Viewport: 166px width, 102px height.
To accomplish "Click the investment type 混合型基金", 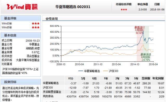I will [x=33, y=56].
